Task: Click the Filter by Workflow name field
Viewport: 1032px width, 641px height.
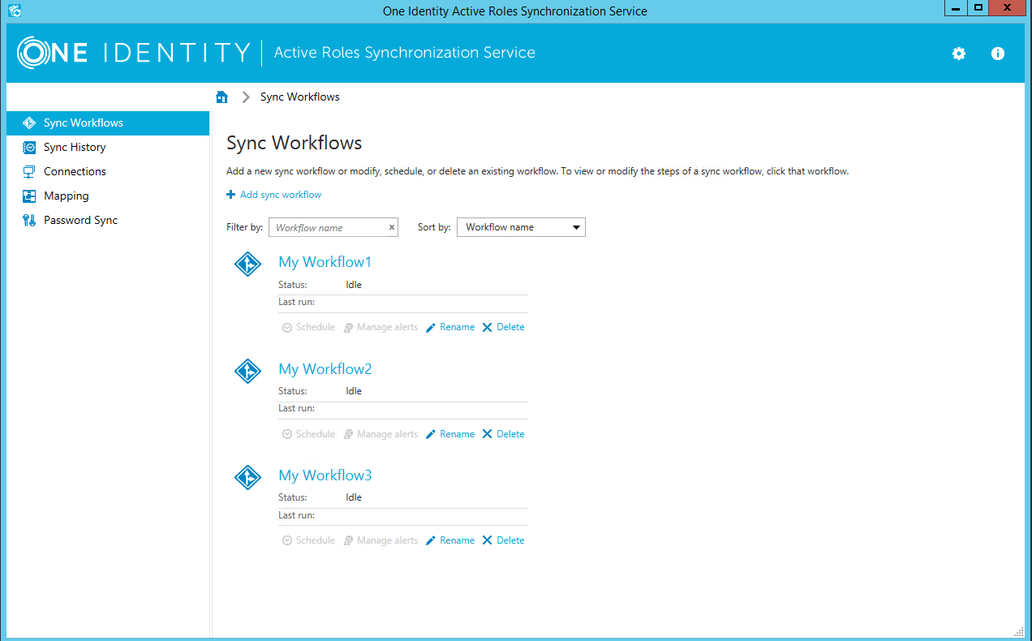Action: [333, 227]
